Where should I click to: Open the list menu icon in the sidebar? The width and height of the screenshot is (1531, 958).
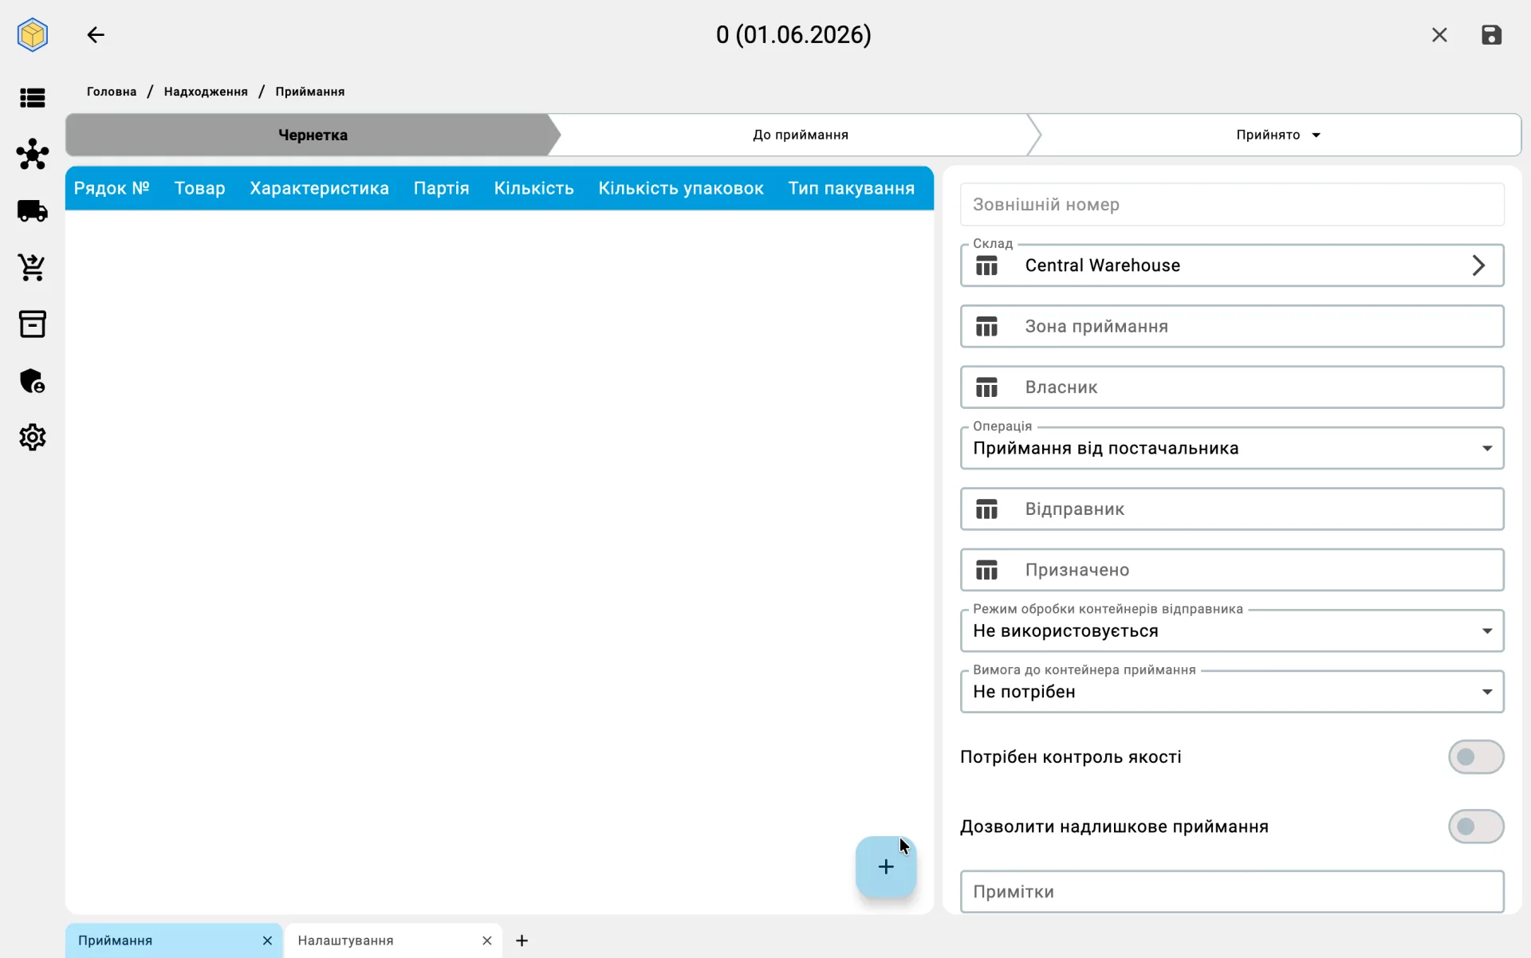[33, 98]
